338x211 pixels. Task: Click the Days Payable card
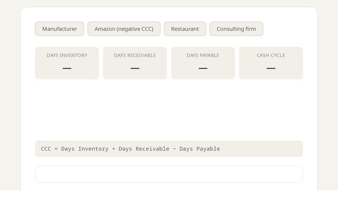[x=203, y=63]
